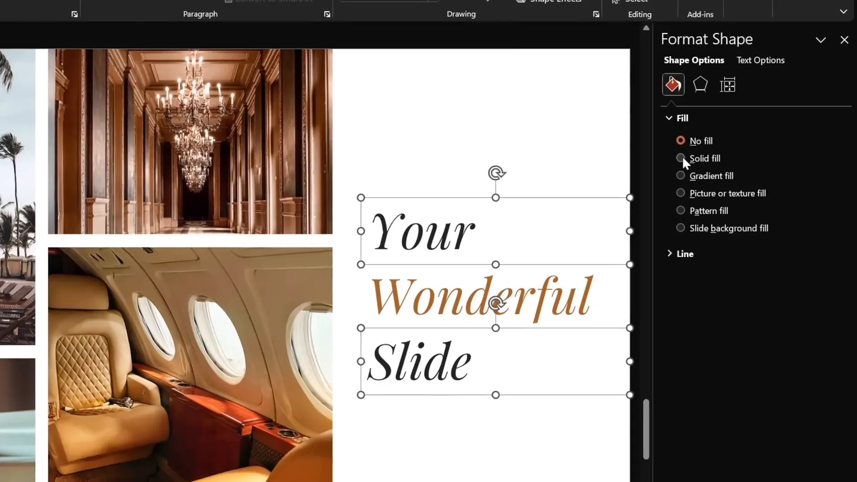The image size is (857, 482).
Task: Select the palm tree beach picture
Action: (17, 196)
